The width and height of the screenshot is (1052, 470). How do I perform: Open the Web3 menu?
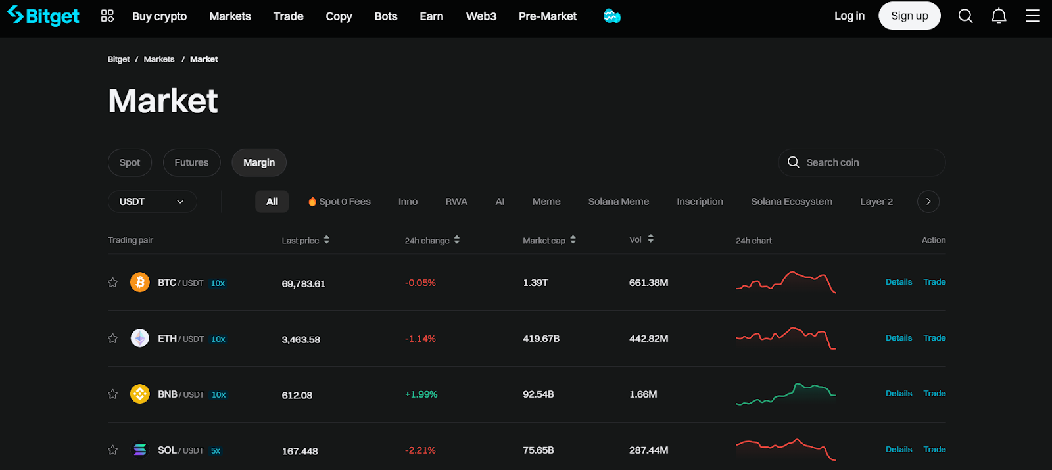(481, 16)
